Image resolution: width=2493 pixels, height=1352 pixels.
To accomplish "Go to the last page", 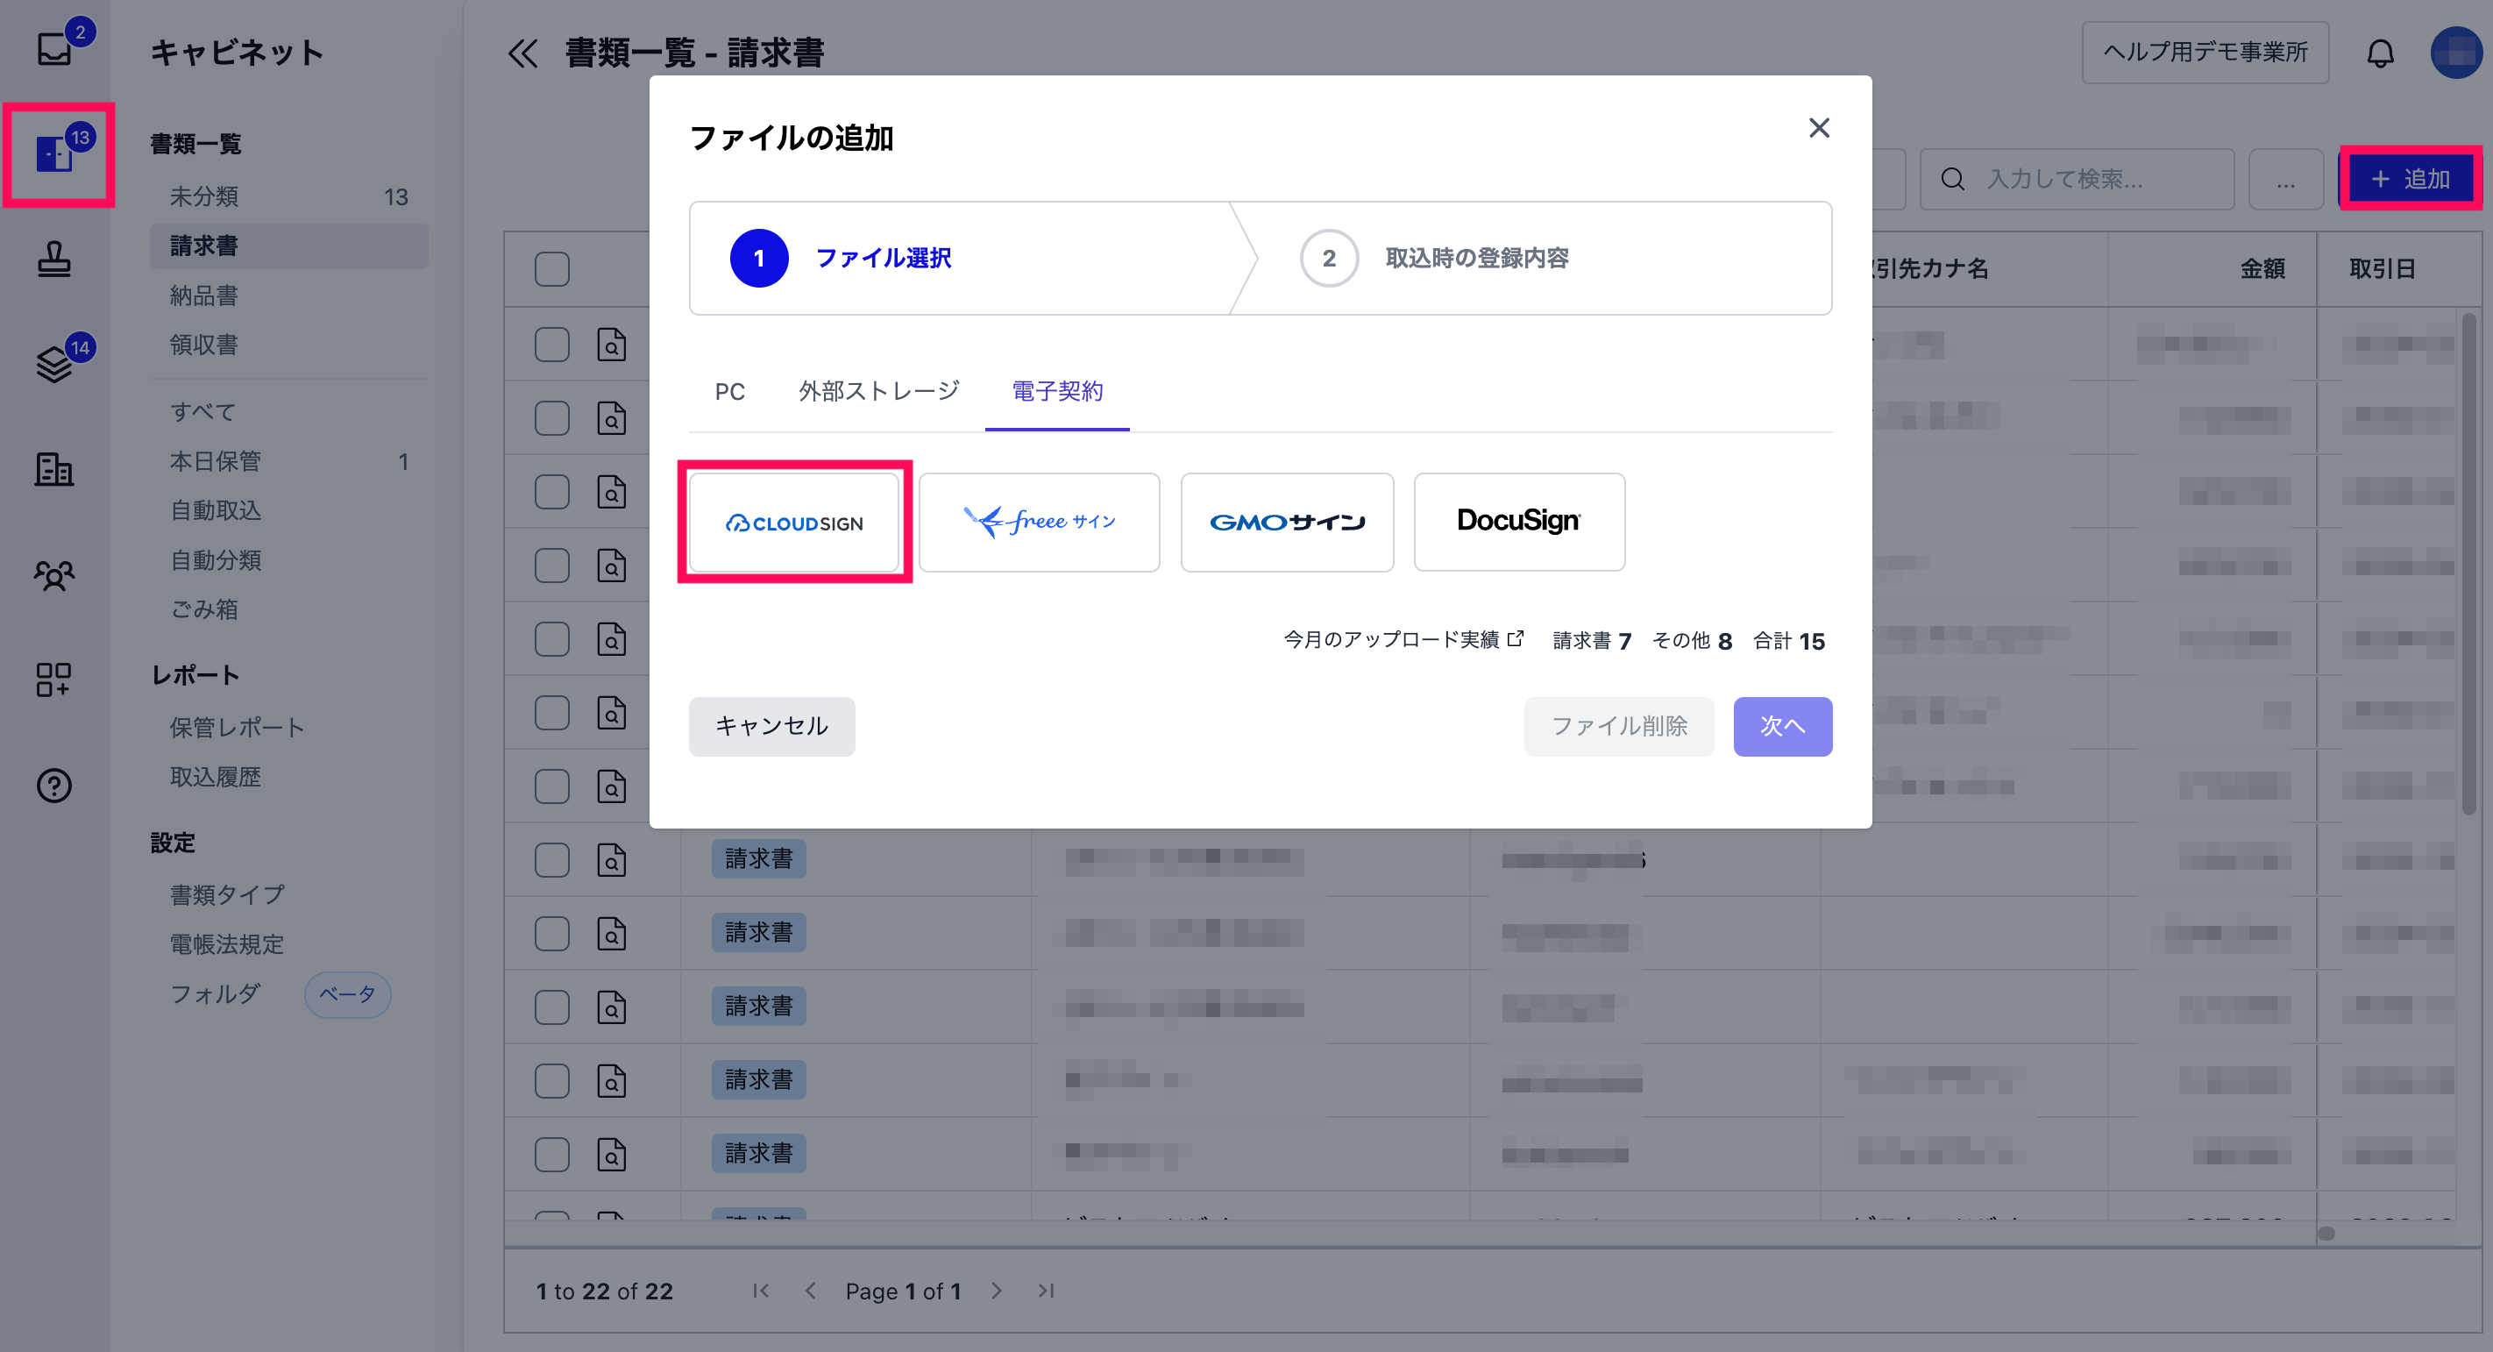I will (x=1046, y=1290).
